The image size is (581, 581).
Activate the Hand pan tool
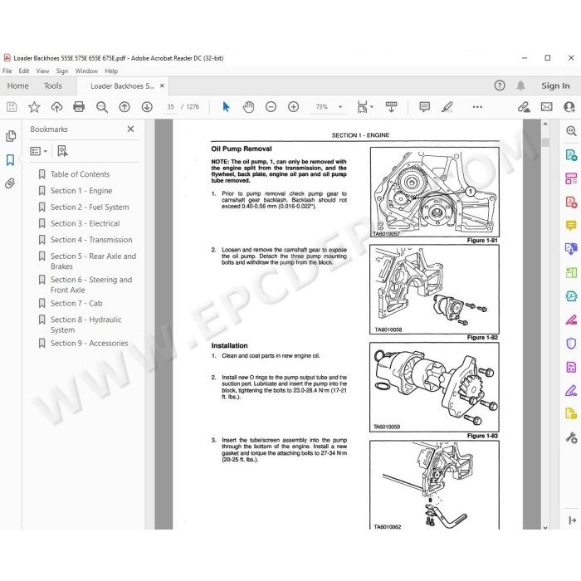(248, 107)
